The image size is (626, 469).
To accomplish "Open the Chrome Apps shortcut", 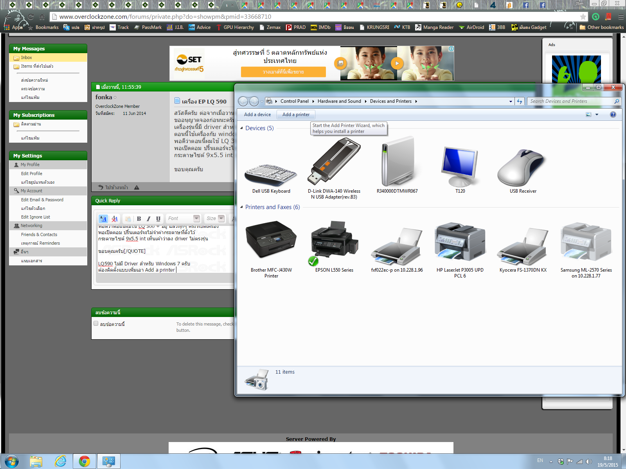I will (x=13, y=27).
